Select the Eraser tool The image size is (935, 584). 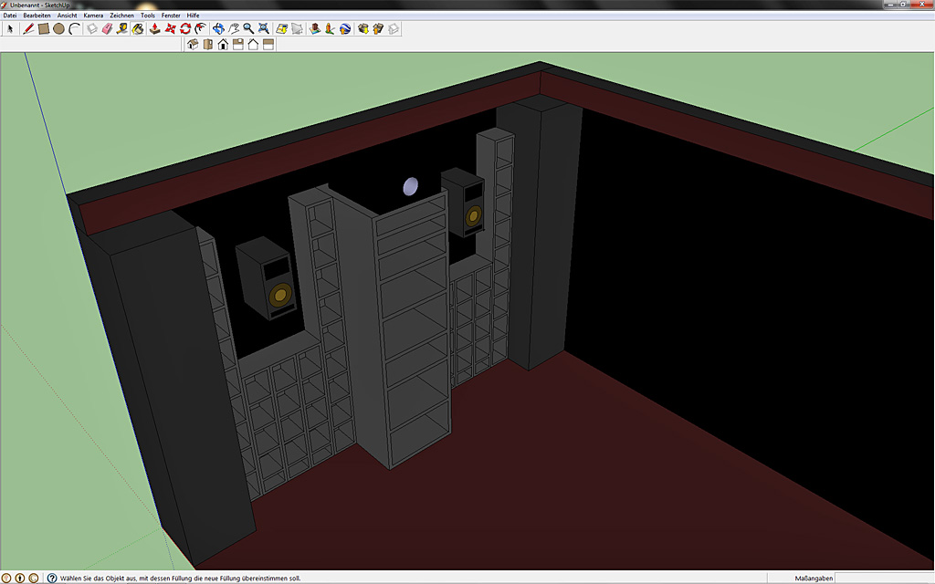coord(107,29)
